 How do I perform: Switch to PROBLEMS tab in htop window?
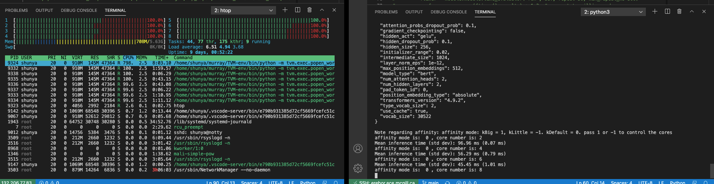pyautogui.click(x=16, y=10)
